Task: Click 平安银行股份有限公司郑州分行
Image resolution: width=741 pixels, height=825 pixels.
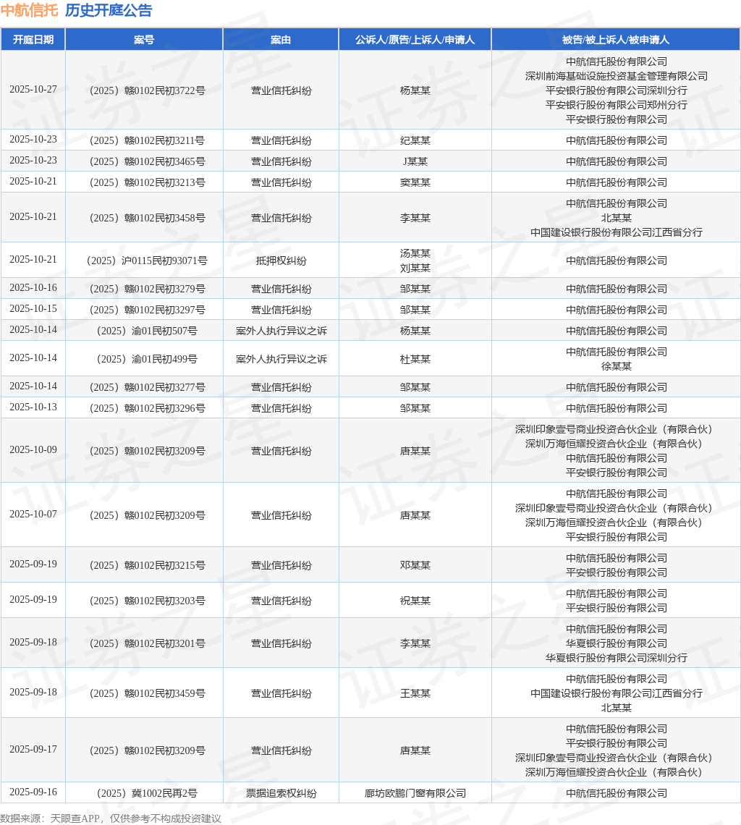Action: click(617, 105)
